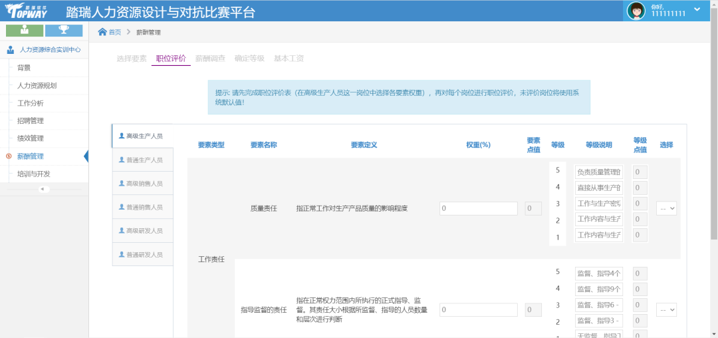Open the user account dropdown arrow
The height and width of the screenshot is (338, 718).
(x=697, y=9)
